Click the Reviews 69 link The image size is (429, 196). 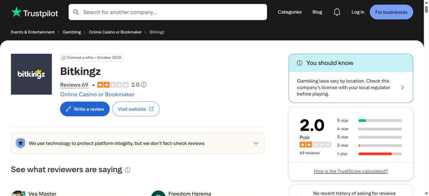74,85
